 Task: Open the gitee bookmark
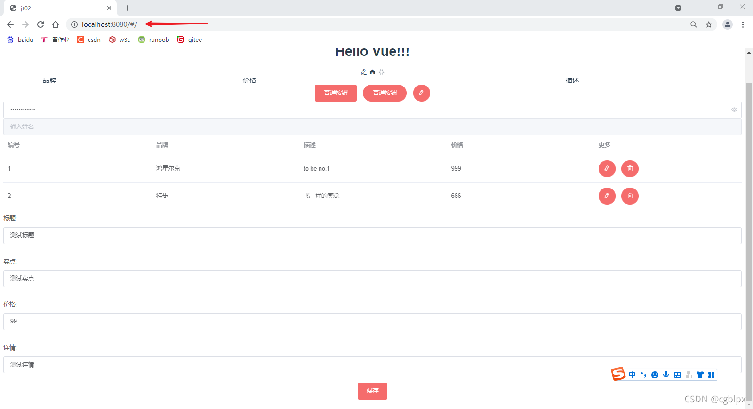coord(190,40)
